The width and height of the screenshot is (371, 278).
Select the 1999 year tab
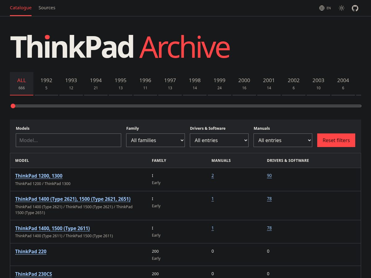click(x=220, y=84)
